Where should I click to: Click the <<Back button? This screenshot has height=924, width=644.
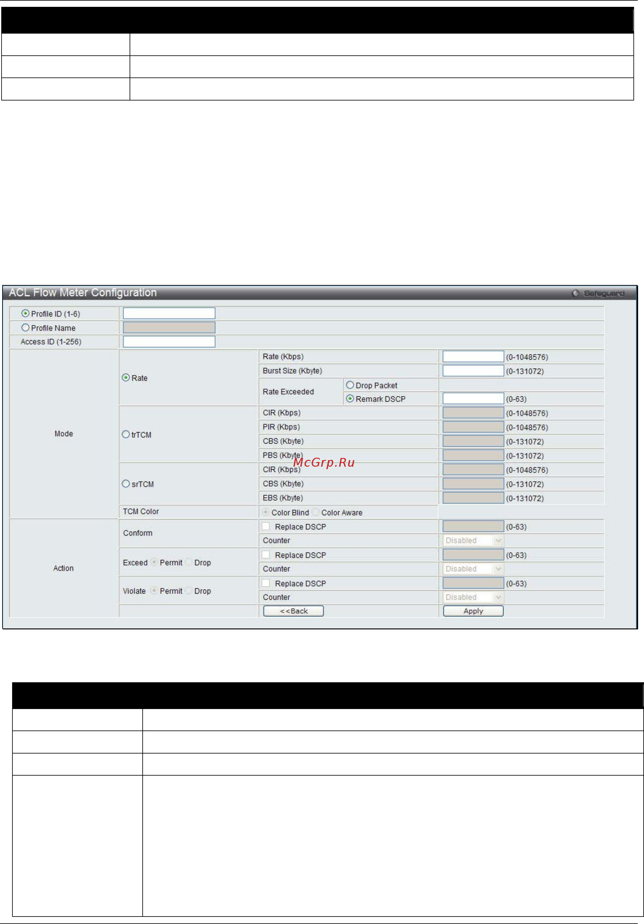click(x=293, y=611)
